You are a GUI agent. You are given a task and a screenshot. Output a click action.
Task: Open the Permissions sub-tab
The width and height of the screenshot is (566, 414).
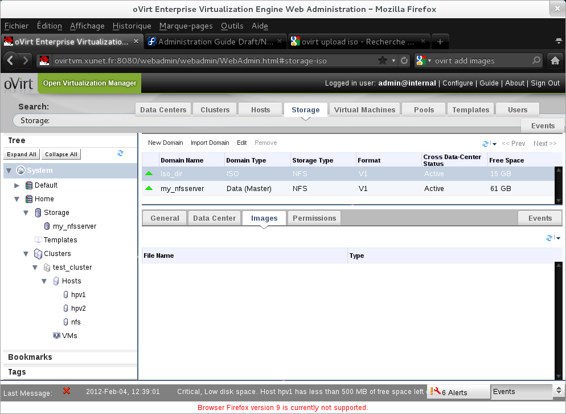[314, 218]
